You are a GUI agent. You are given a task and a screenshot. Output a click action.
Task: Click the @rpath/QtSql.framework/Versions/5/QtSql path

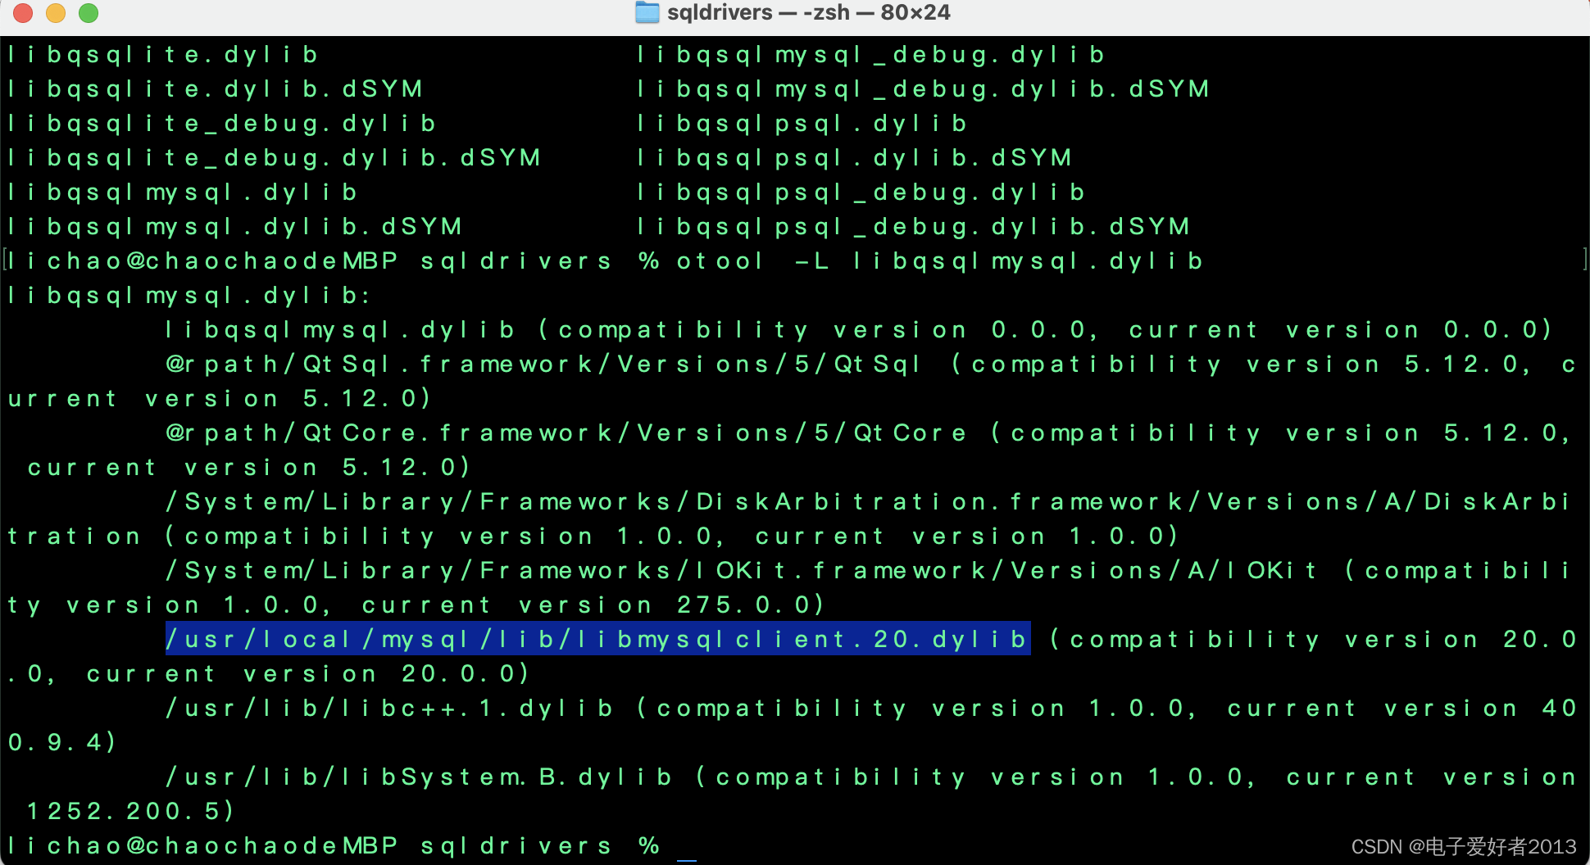544,364
